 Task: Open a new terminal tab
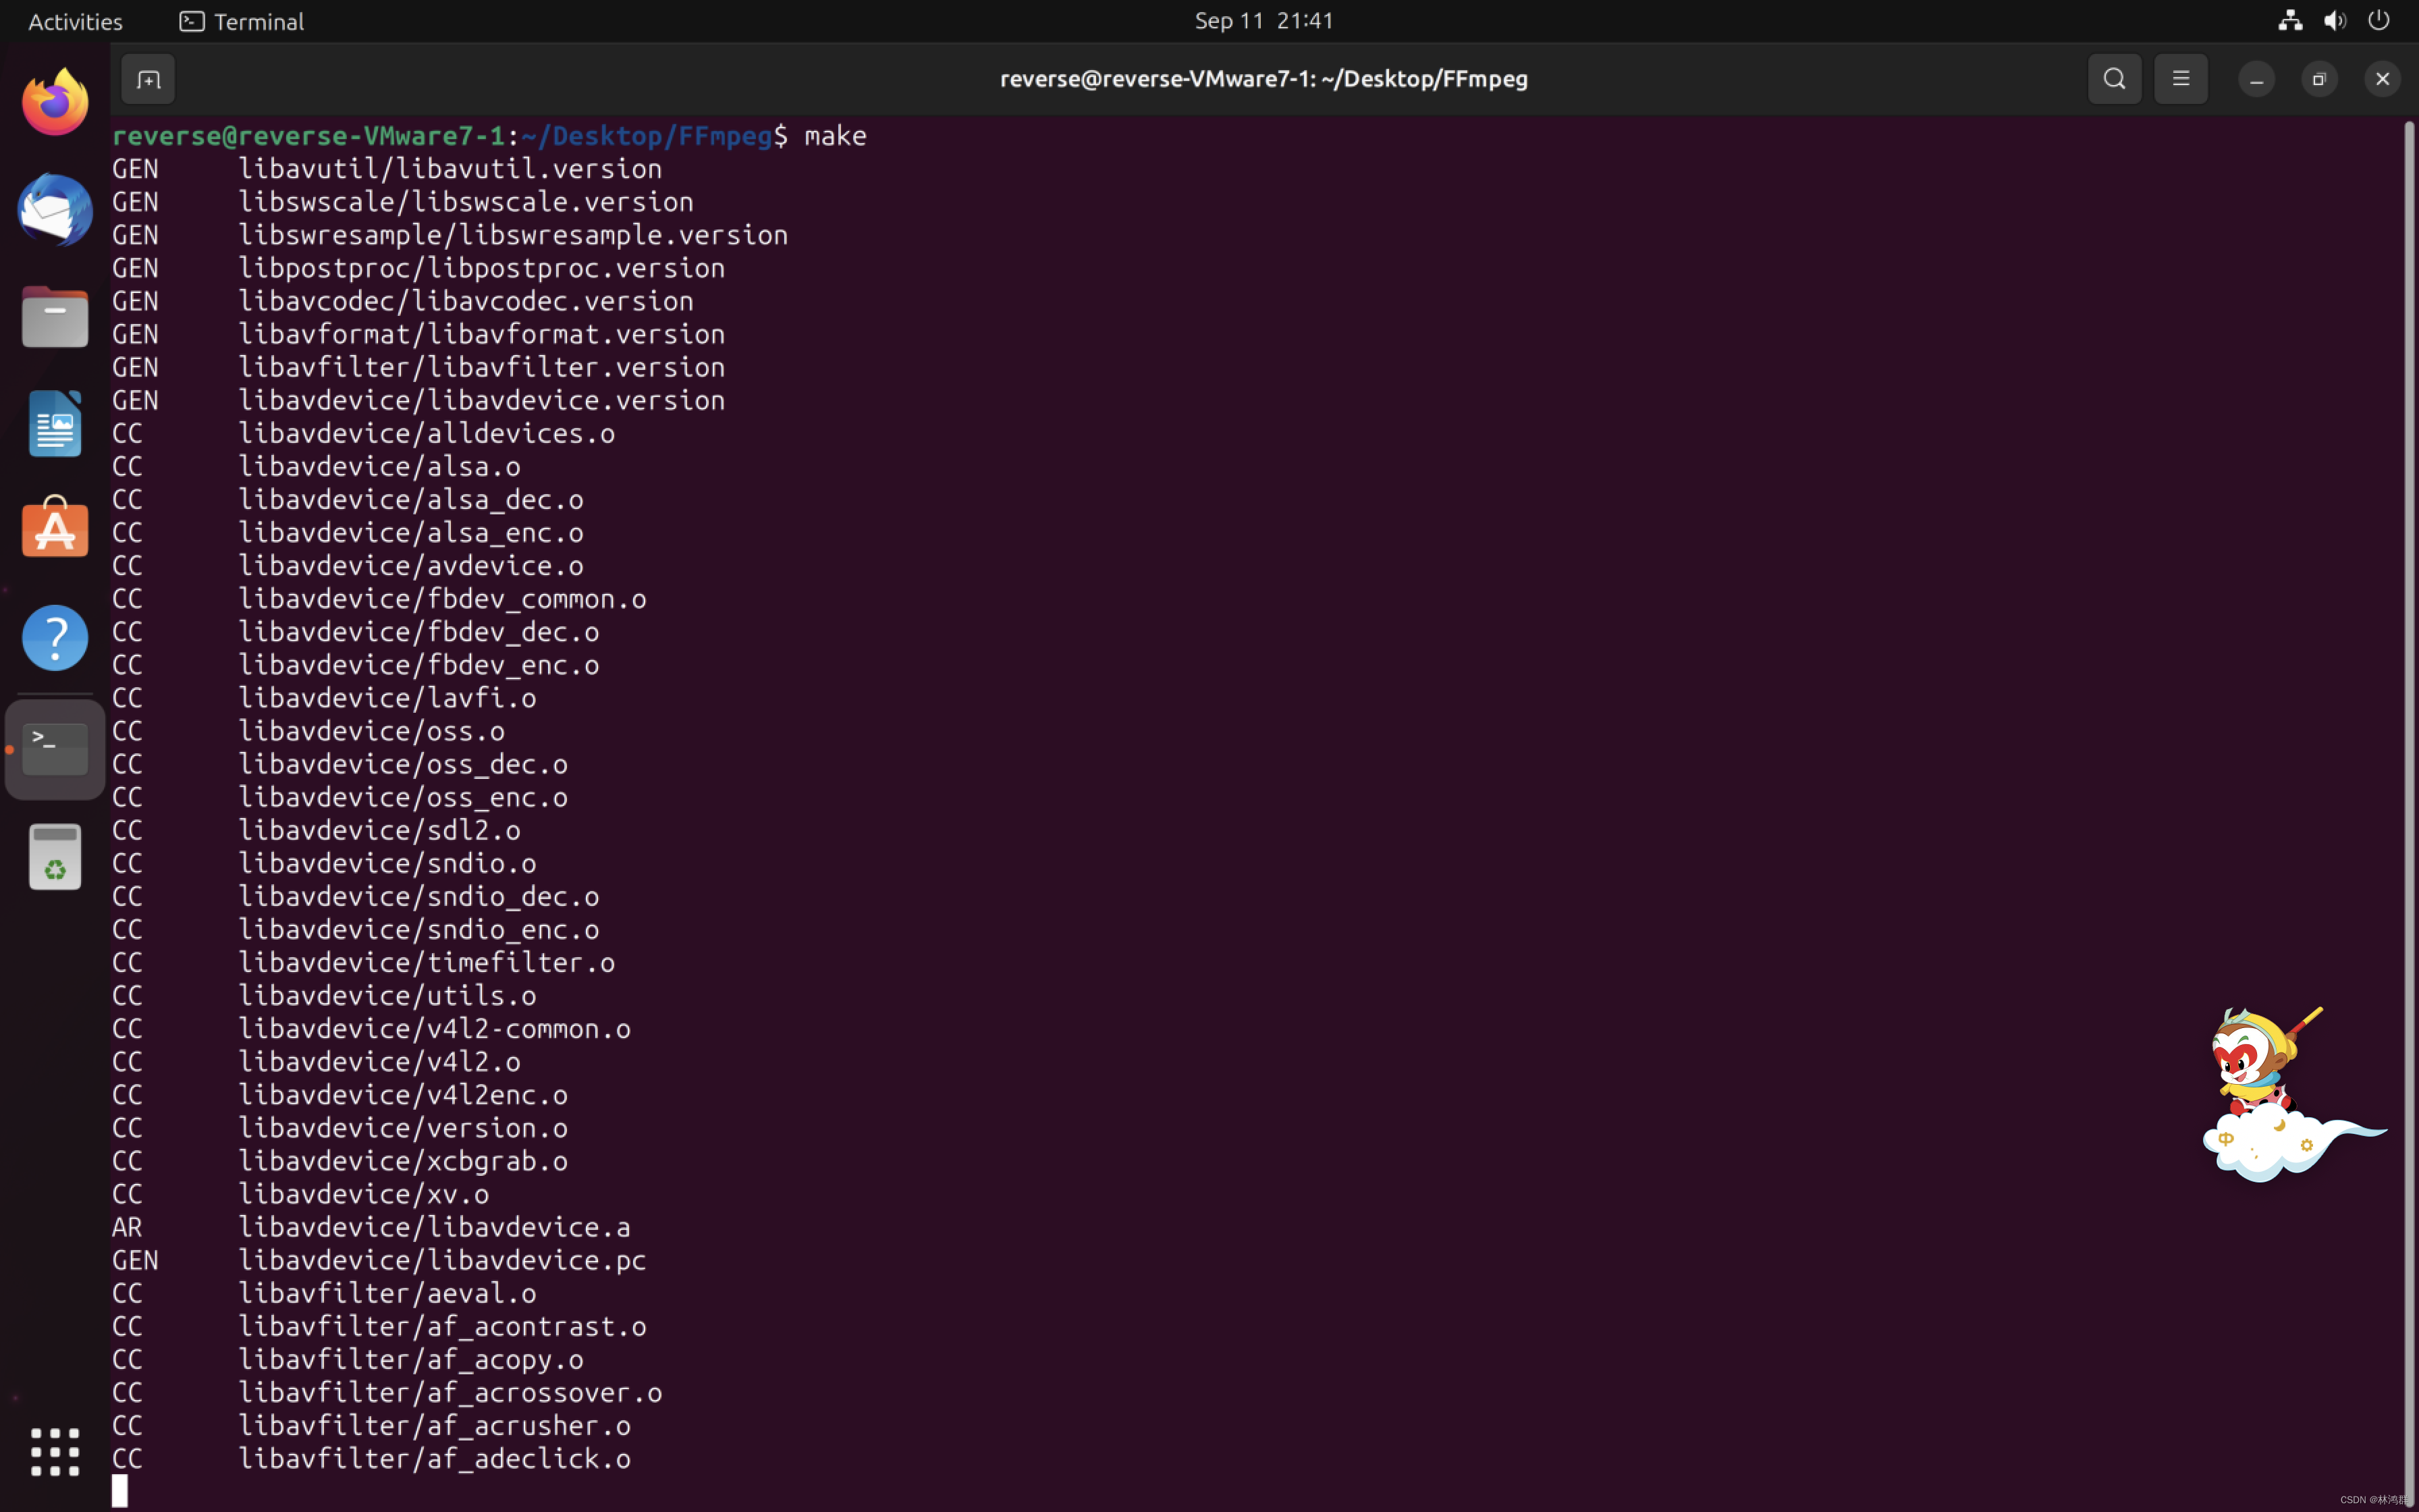coord(148,79)
